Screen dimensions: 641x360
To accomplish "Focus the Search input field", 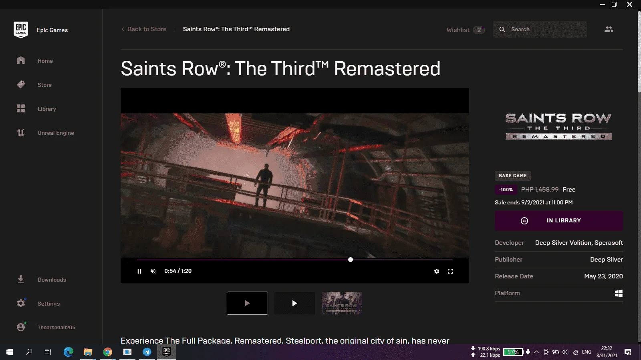I will [x=540, y=29].
